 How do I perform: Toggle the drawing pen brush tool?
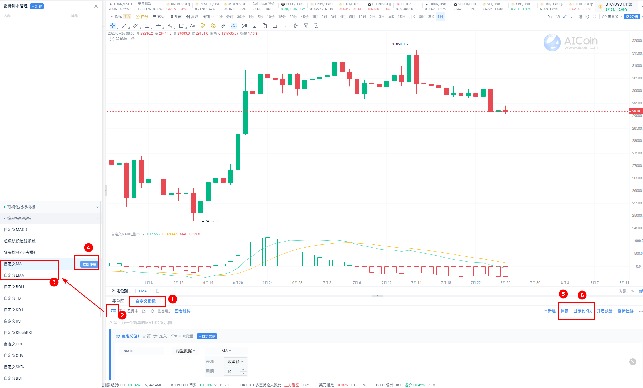pos(234,26)
